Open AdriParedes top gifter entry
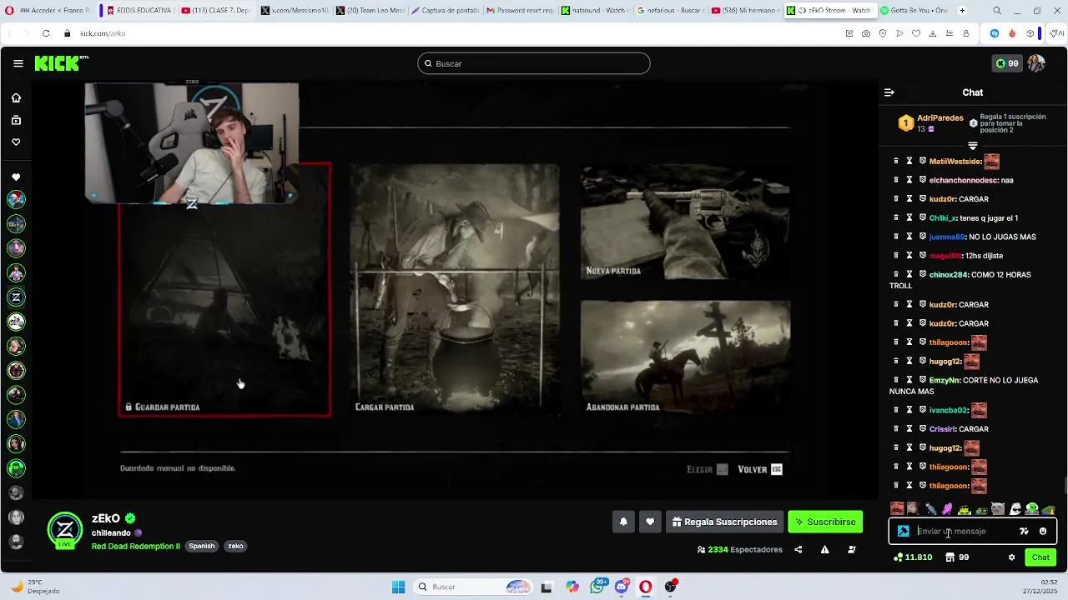Screen dimensions: 1068x600 (x=929, y=123)
